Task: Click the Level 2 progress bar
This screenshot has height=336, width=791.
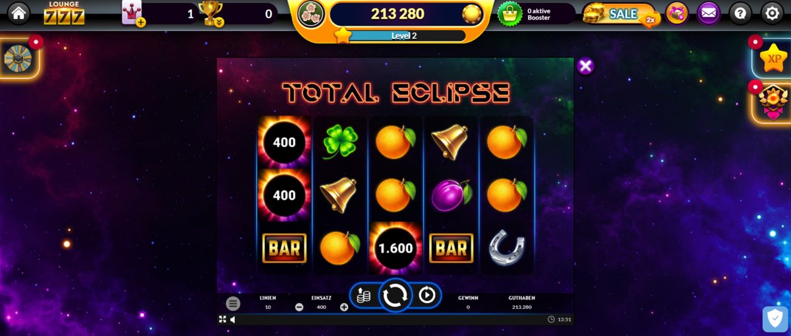Action: click(404, 36)
